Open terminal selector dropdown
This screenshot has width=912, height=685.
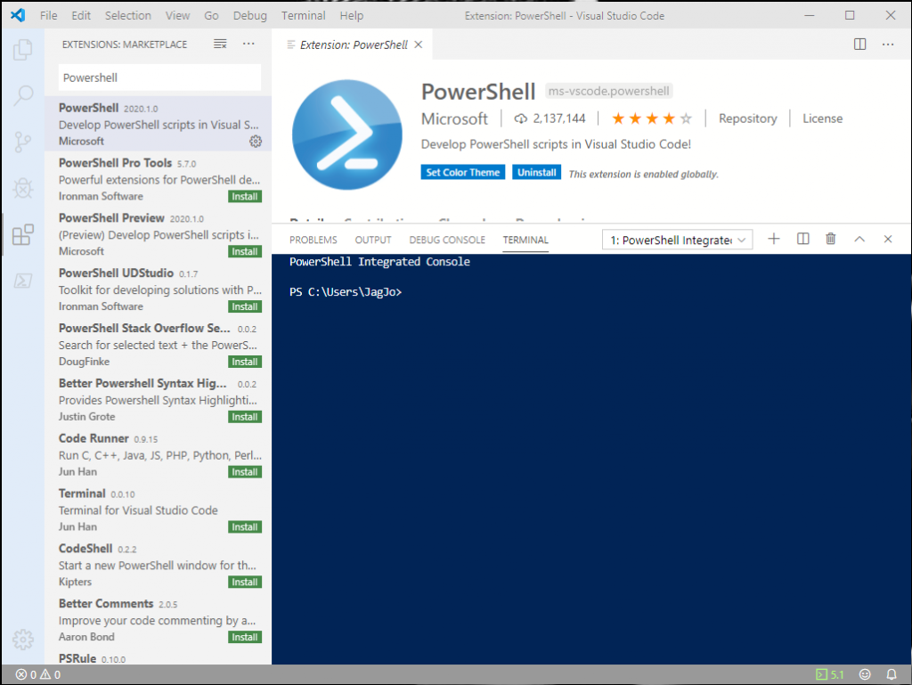(678, 241)
